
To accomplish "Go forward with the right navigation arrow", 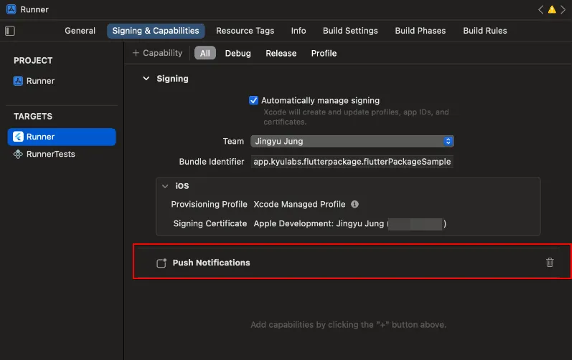I will tap(563, 10).
